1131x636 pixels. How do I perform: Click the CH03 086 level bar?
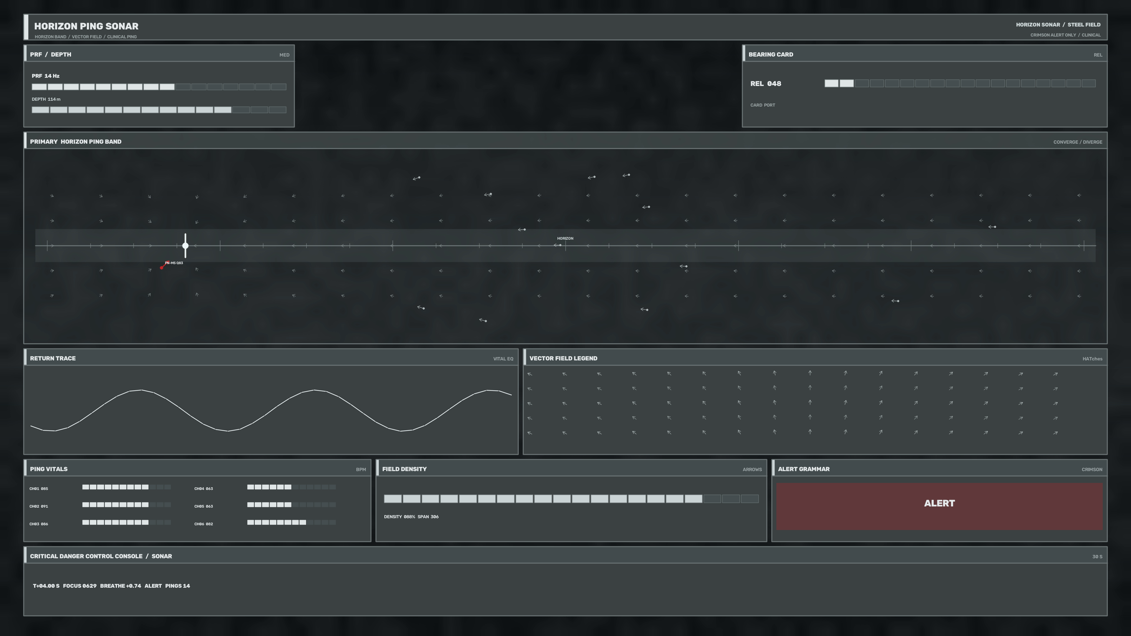[126, 522]
